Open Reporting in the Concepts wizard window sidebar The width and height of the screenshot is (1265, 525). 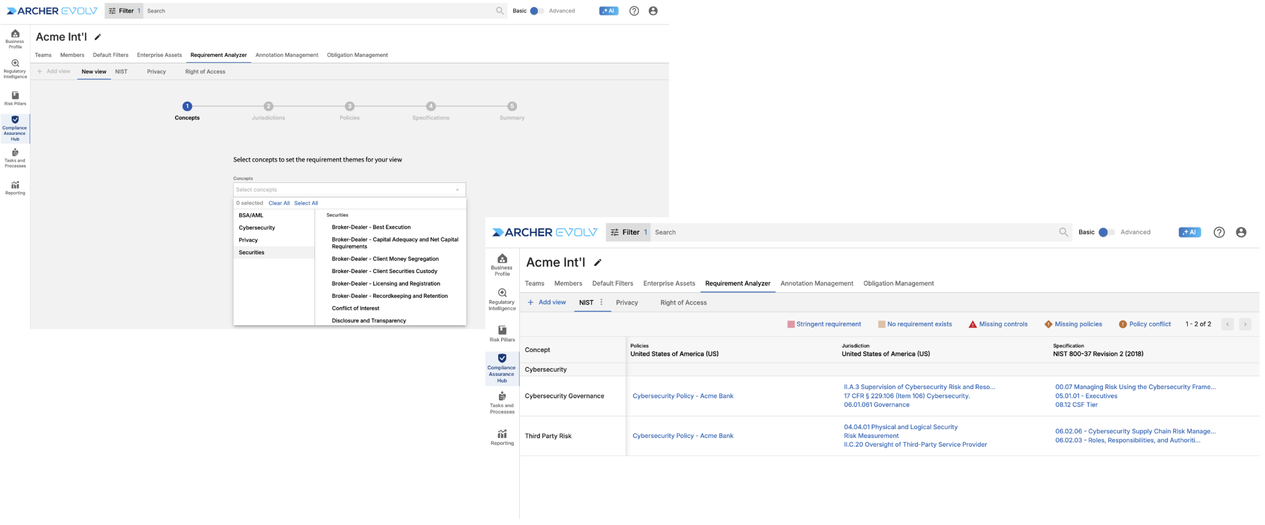tap(15, 188)
